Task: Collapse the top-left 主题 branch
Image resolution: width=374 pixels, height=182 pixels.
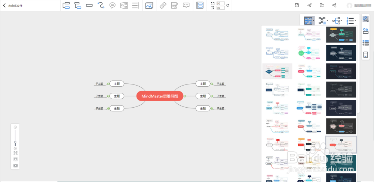Action: click(108, 84)
